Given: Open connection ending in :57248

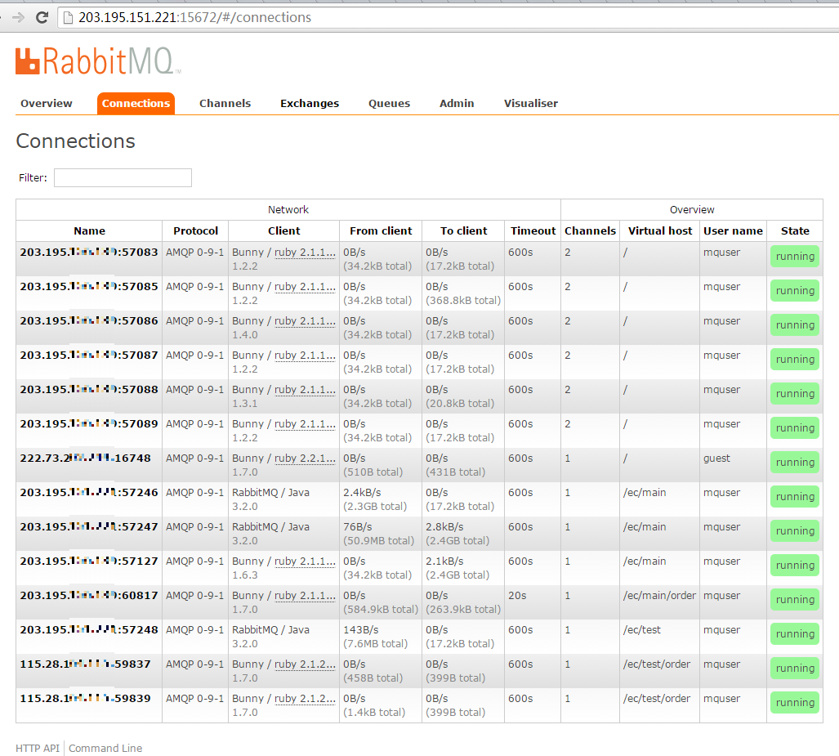Looking at the screenshot, I should tap(89, 629).
